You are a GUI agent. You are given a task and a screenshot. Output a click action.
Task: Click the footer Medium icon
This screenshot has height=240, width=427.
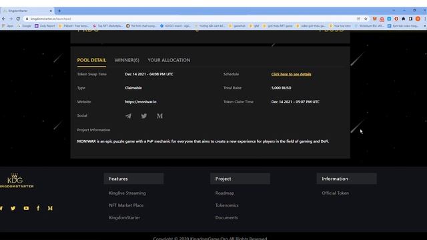pyautogui.click(x=50, y=208)
